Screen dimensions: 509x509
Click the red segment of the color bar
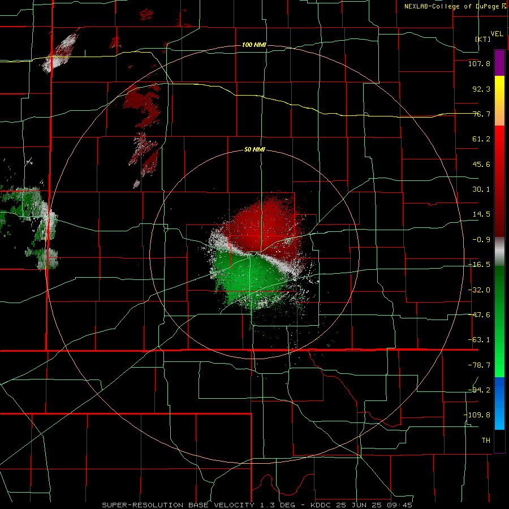pyautogui.click(x=499, y=181)
